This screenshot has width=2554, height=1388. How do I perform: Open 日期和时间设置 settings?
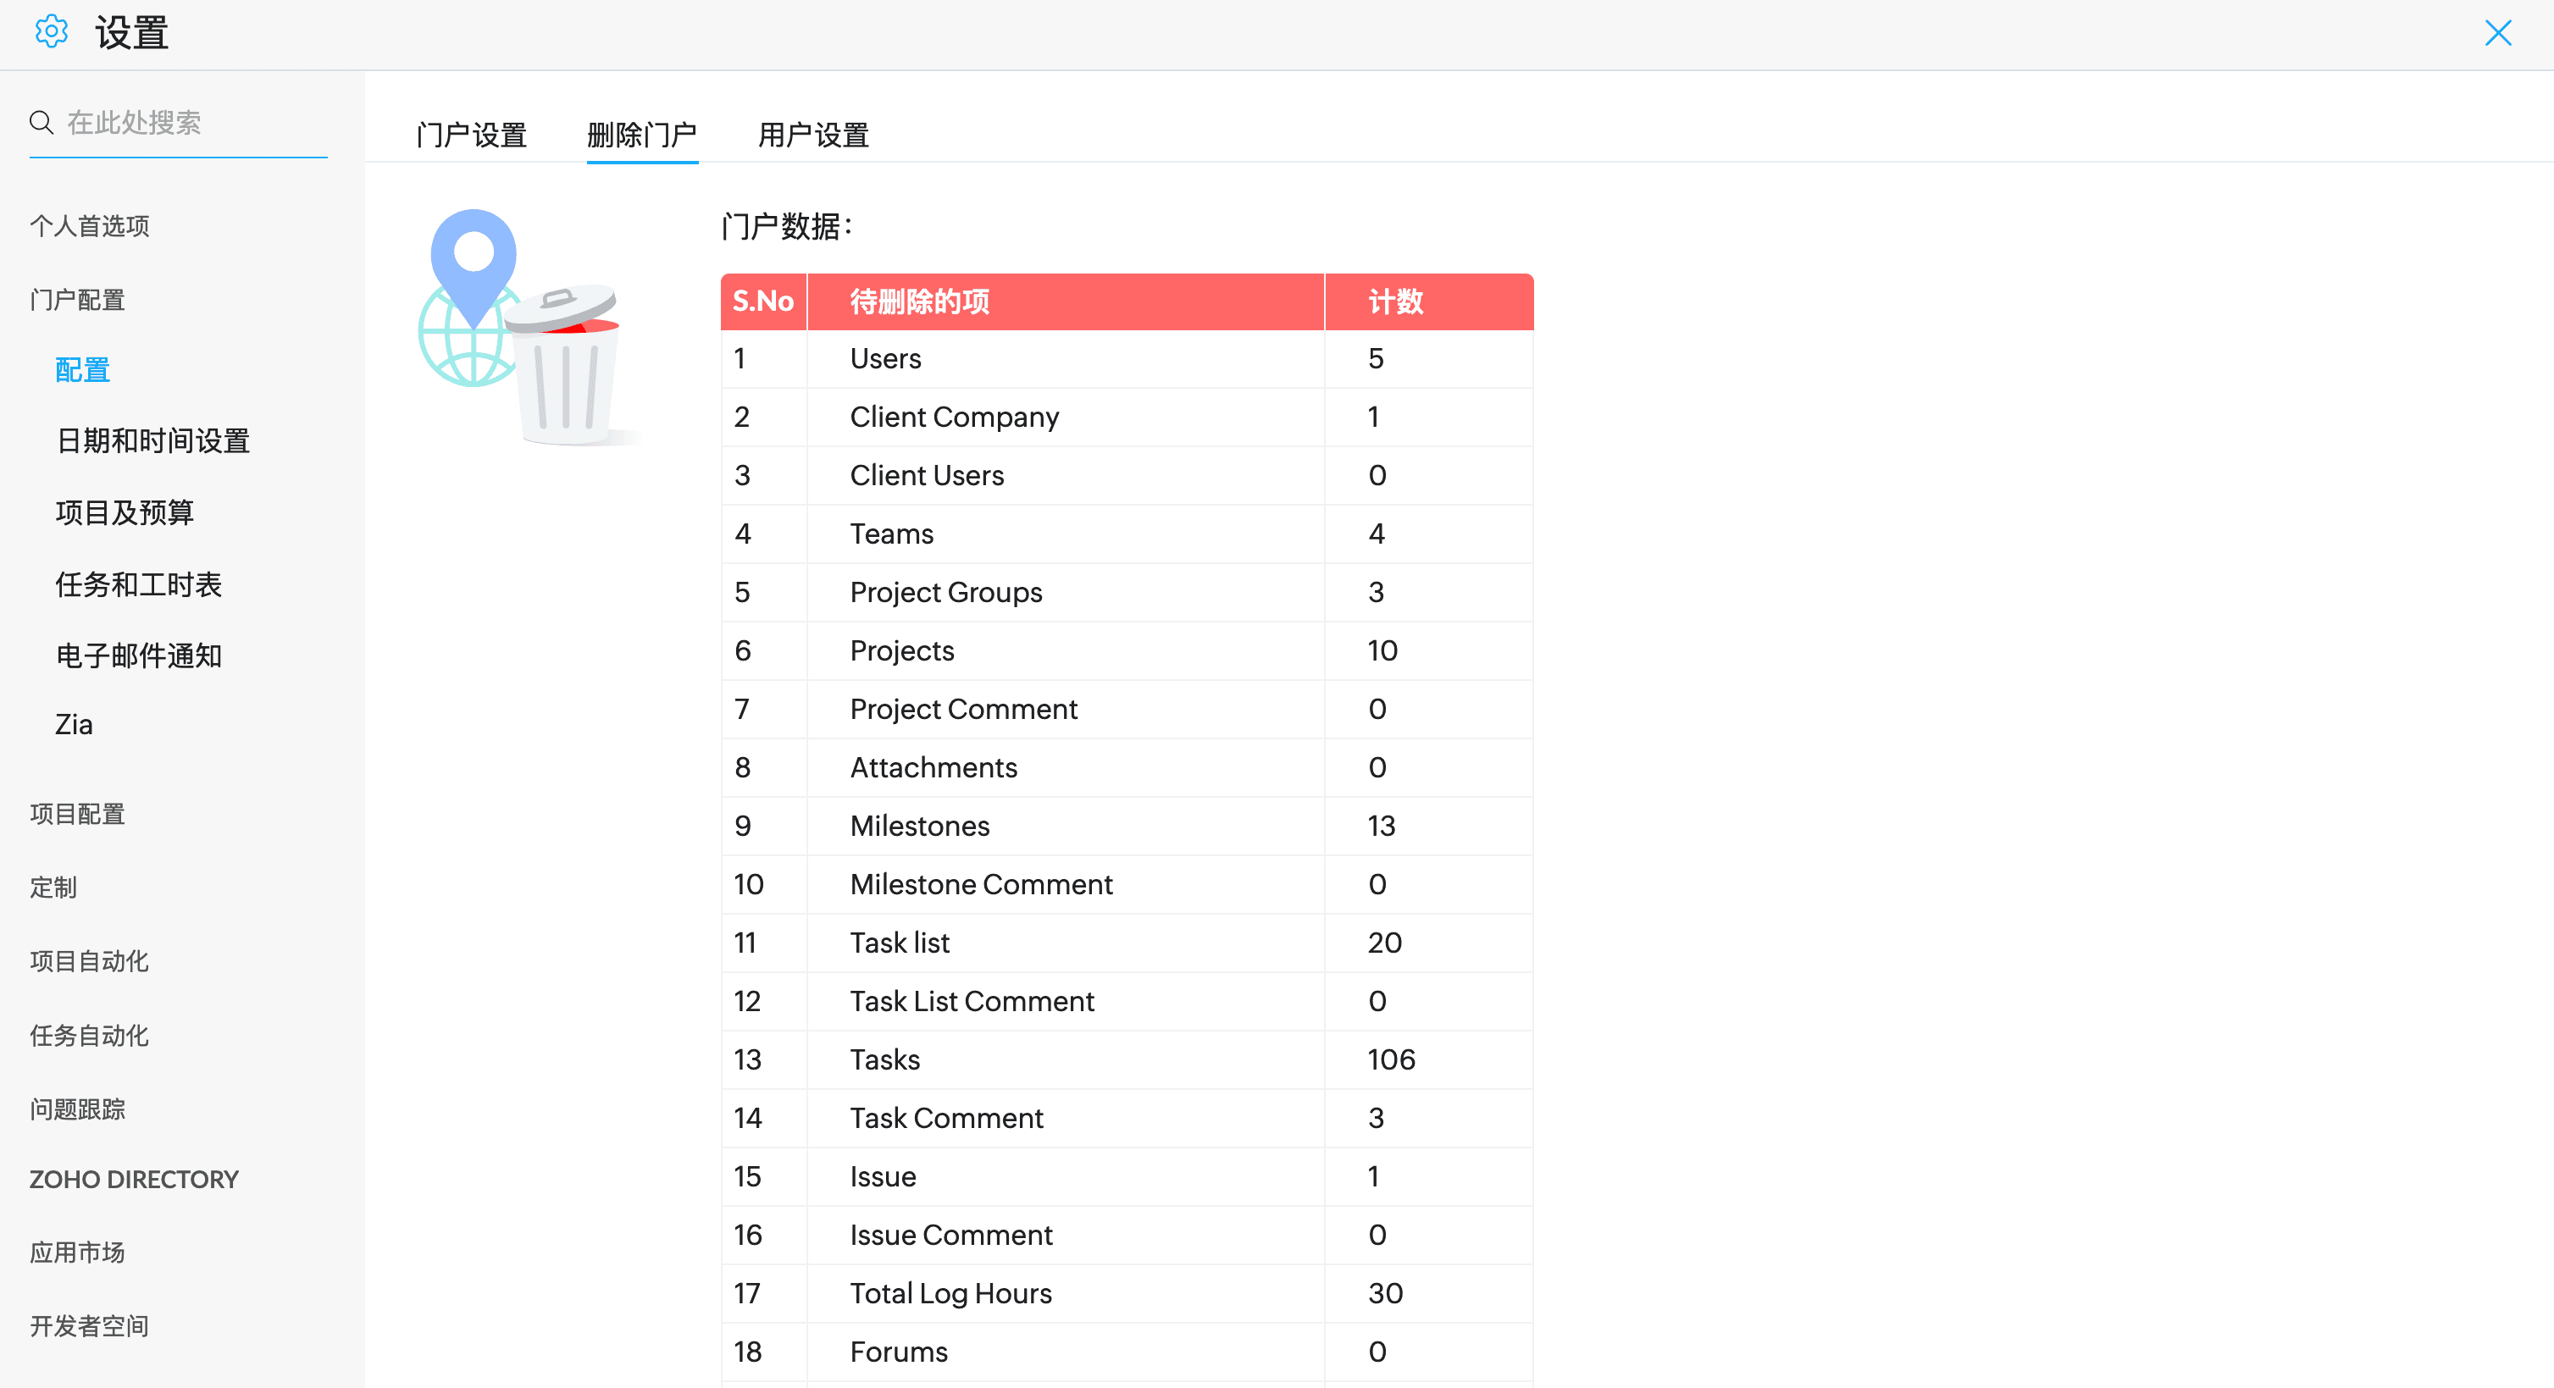tap(152, 441)
